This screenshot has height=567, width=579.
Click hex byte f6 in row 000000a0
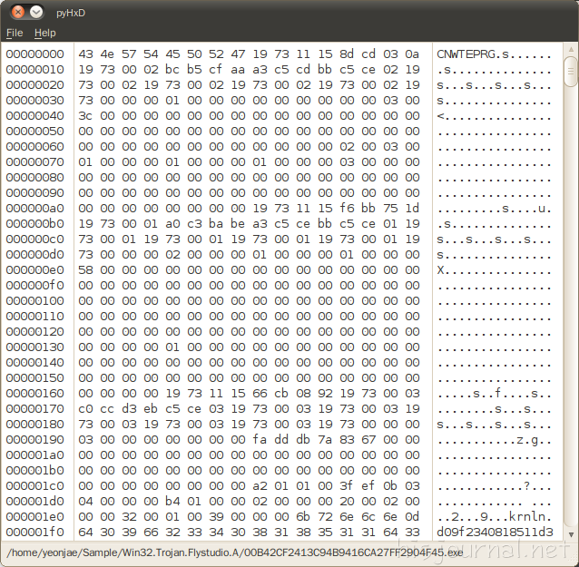(347, 208)
